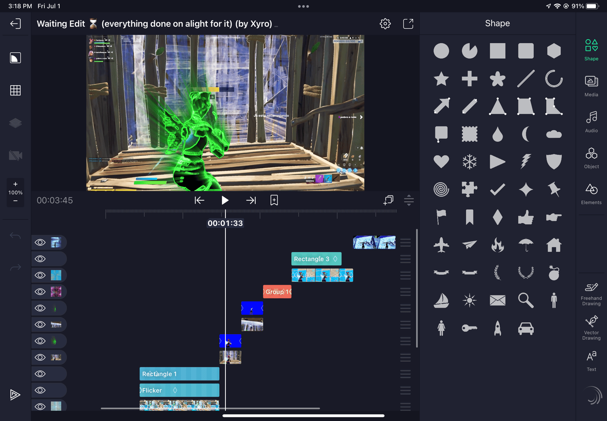The width and height of the screenshot is (607, 421).
Task: Toggle visibility of Rectangle 3 layer
Action: tap(40, 259)
